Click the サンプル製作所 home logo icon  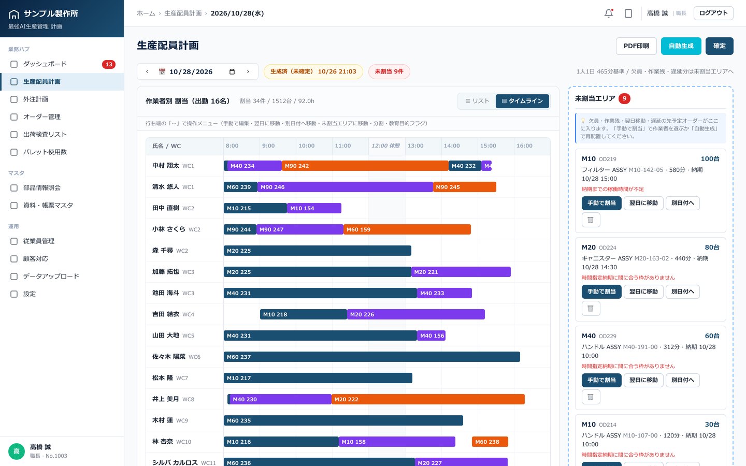[14, 14]
